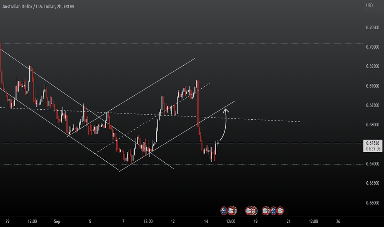Click the bar countdown timer 01:39:06
This screenshot has height=227, width=384.
point(373,149)
